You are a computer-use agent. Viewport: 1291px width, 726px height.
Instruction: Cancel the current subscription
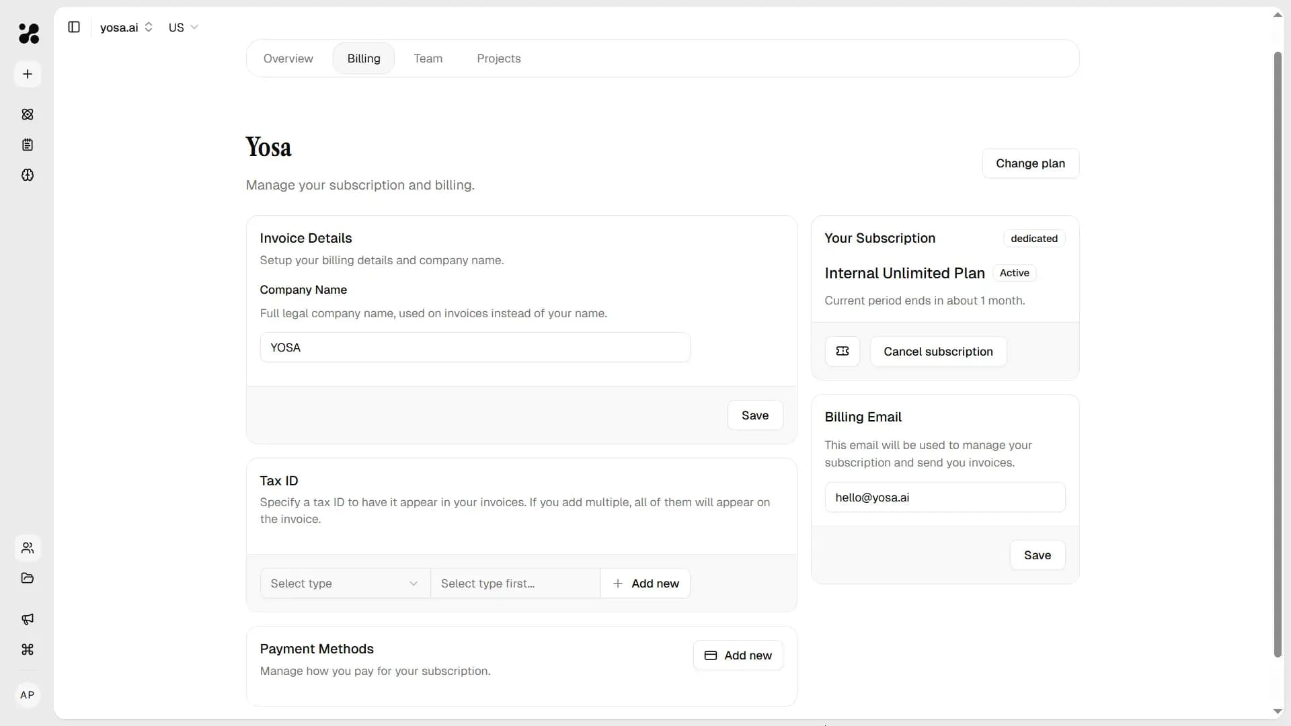(938, 351)
